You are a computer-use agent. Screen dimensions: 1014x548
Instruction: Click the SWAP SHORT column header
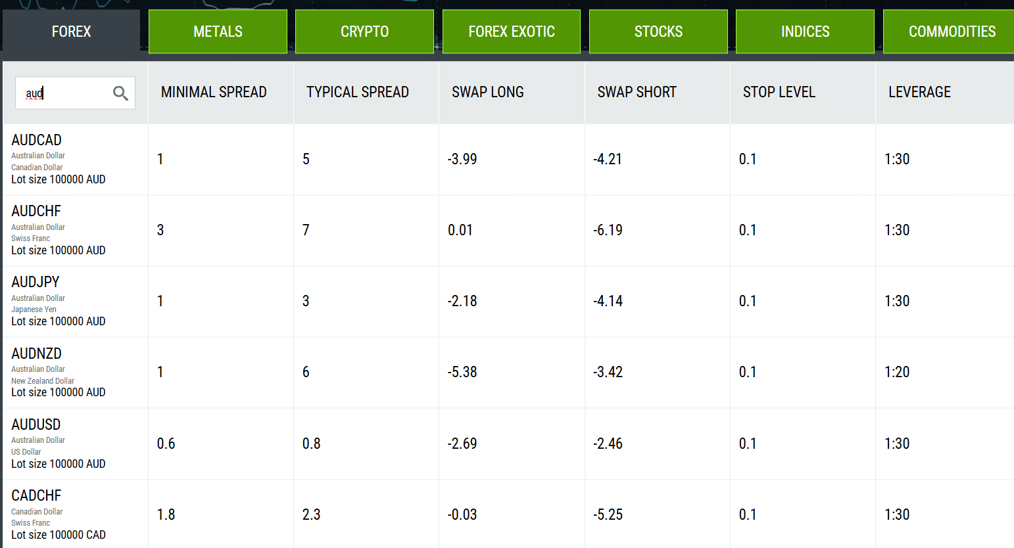pyautogui.click(x=637, y=92)
